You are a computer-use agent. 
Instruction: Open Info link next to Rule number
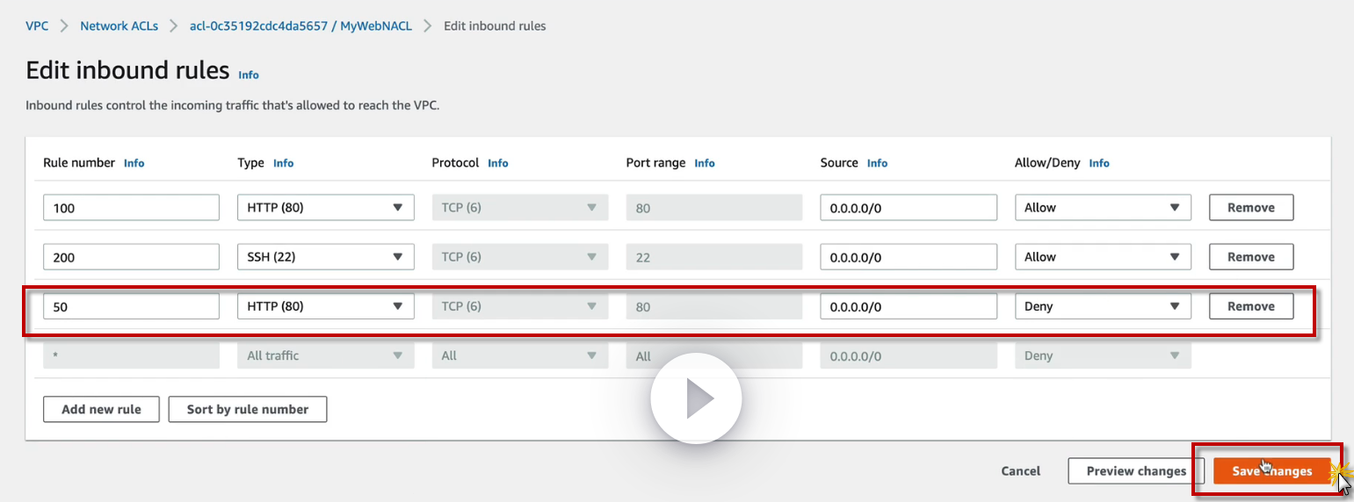134,163
